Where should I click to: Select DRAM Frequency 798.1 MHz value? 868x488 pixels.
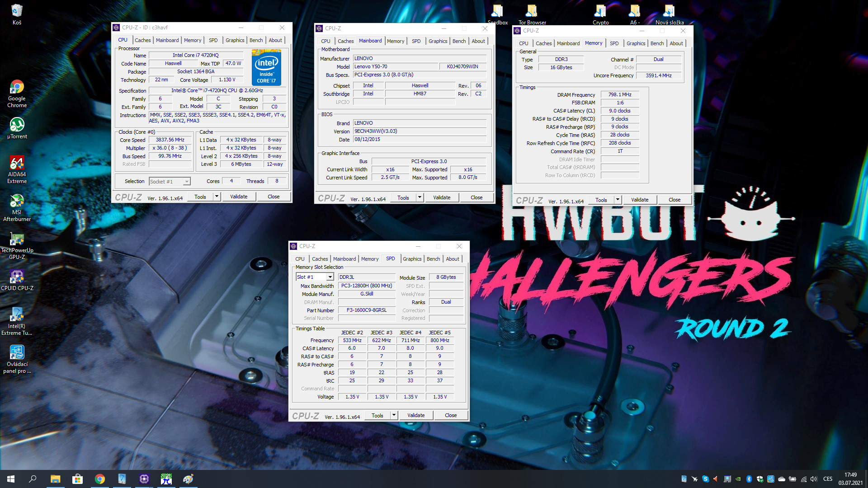pyautogui.click(x=620, y=95)
